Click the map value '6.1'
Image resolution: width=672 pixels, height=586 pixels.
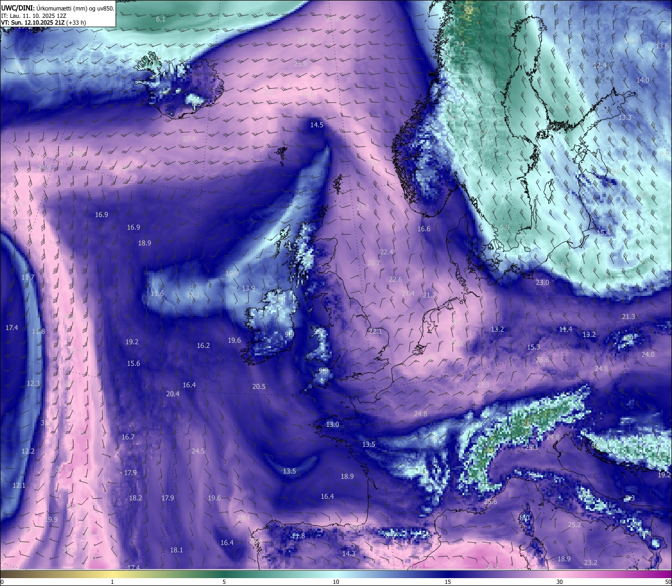[x=161, y=19]
